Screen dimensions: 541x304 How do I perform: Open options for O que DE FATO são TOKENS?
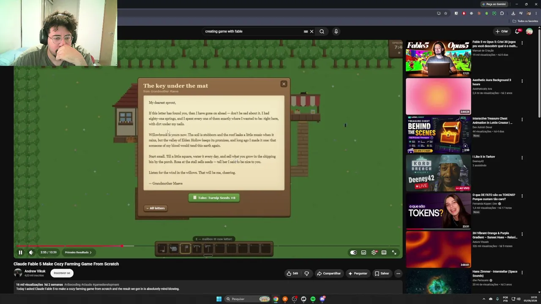522,196
